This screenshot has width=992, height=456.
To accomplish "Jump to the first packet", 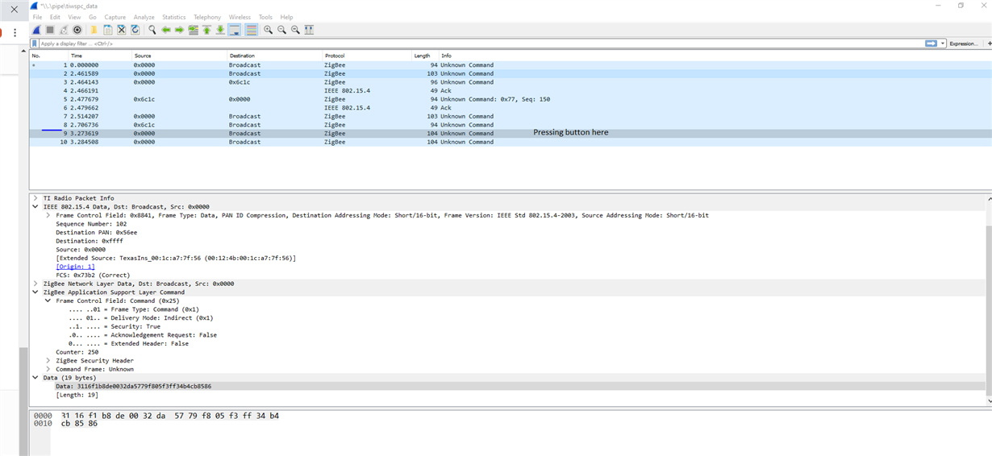I will click(206, 30).
